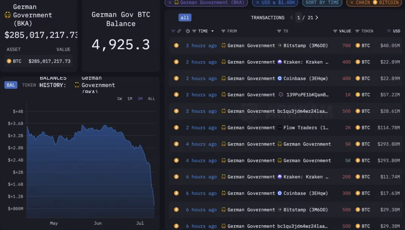The width and height of the screenshot is (405, 230).
Task: Click the Coinbase logo in the 400 BTC row
Action: [280, 78]
